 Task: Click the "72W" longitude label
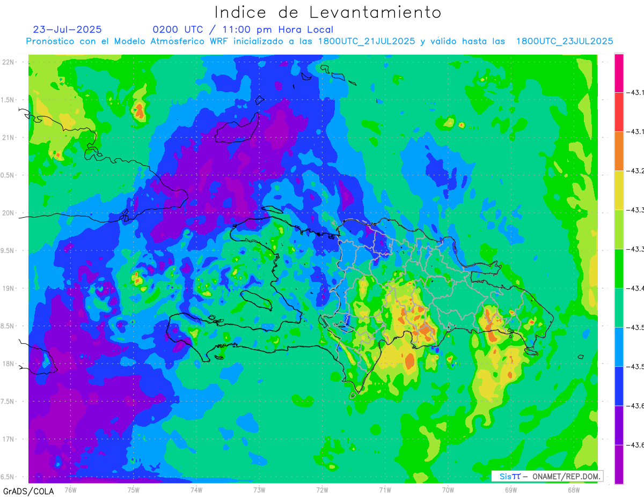coord(322,489)
